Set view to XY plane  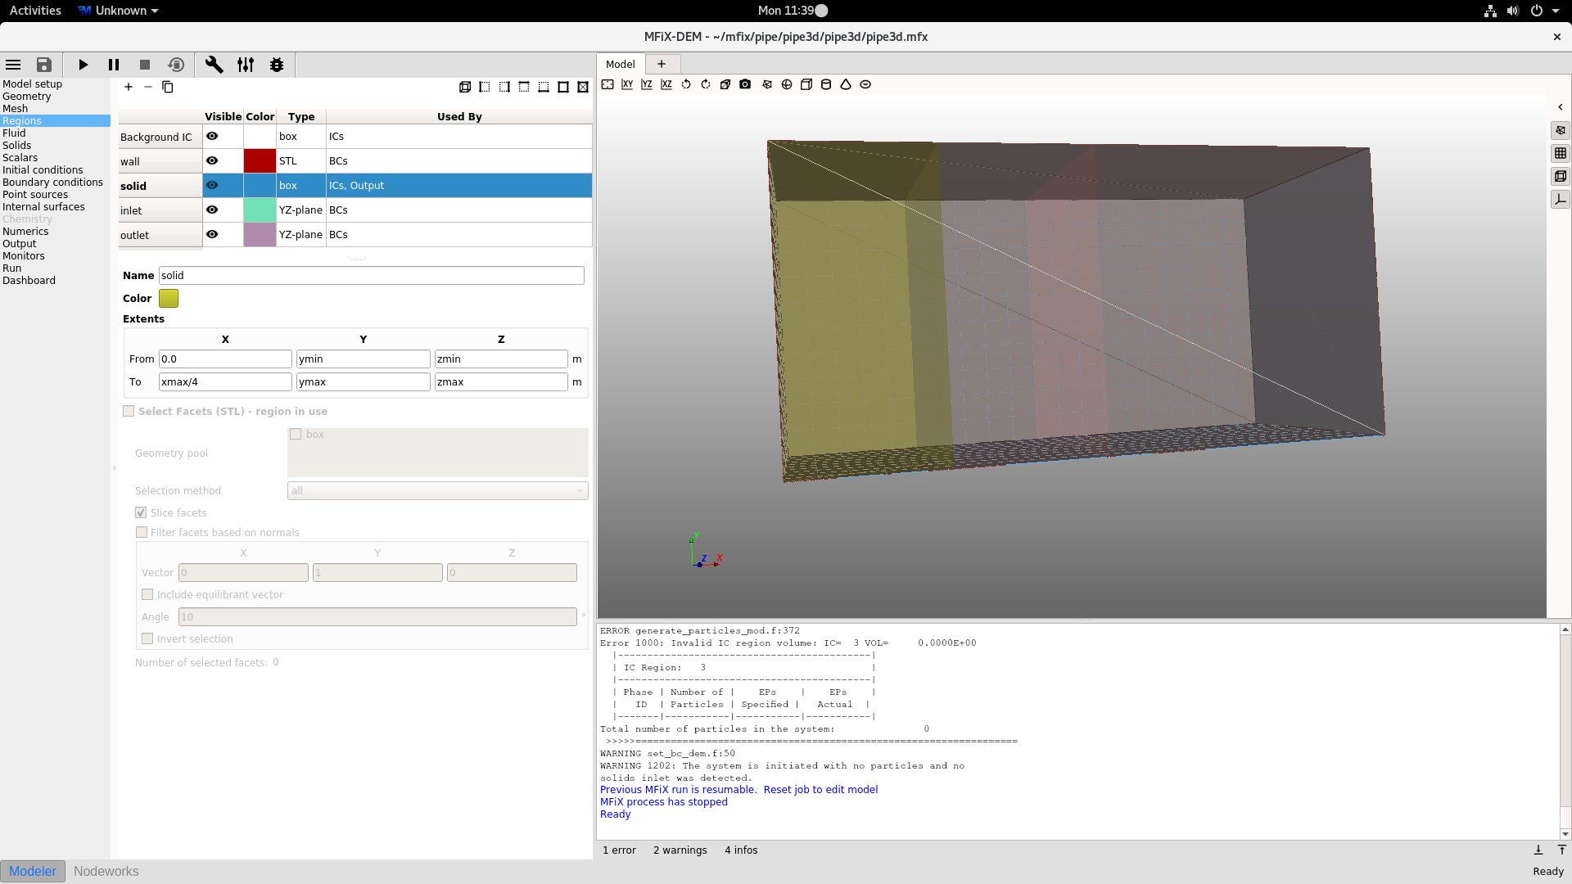click(x=627, y=84)
